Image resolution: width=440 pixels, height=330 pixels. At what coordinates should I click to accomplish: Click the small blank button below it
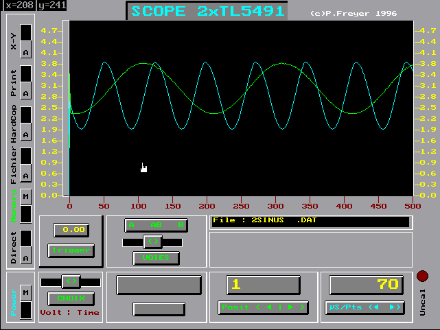tap(159, 309)
